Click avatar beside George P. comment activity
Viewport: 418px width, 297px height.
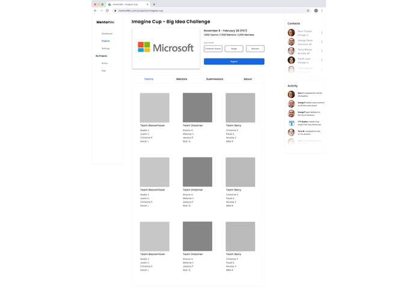[x=291, y=104]
